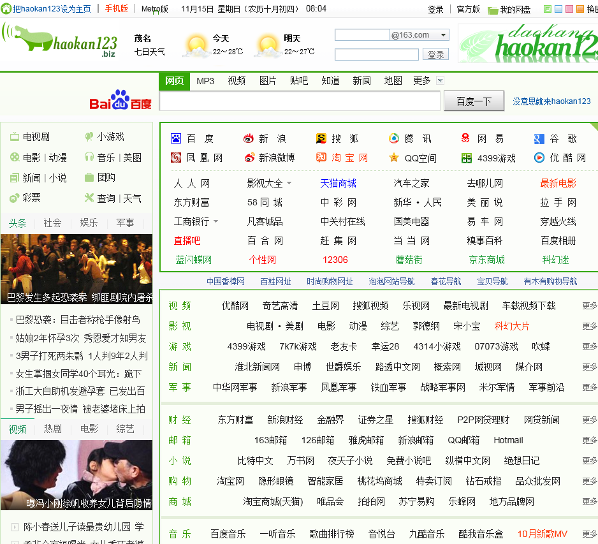598x544 pixels.
Task: Click the document icon next to 新闻
Action: [x=15, y=178]
